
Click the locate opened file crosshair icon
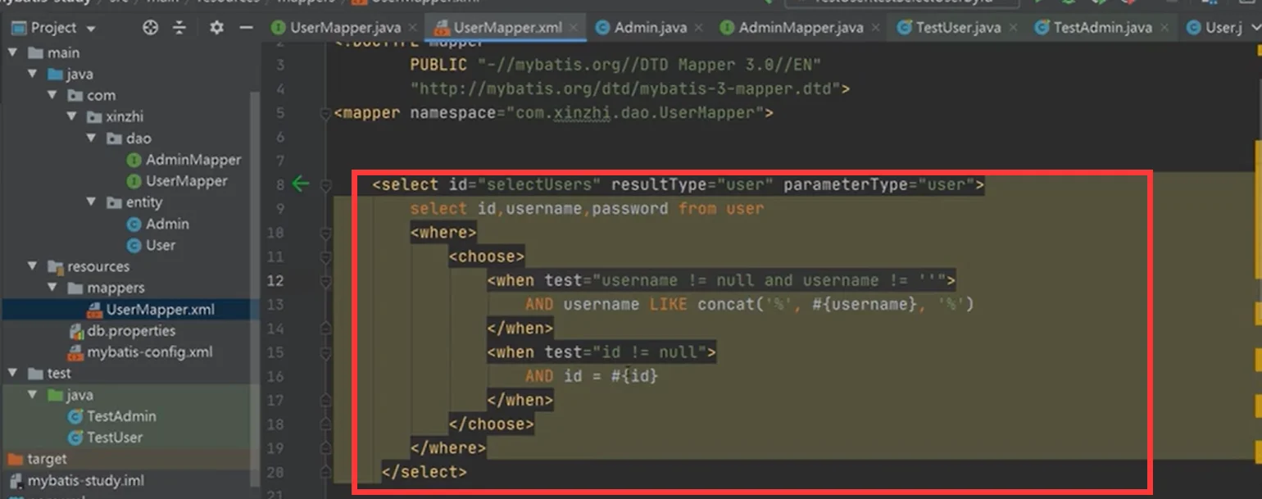point(150,28)
